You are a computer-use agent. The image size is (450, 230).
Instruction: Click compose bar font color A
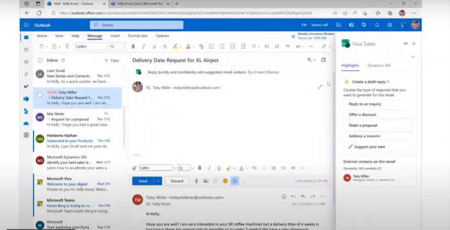[x=241, y=168]
